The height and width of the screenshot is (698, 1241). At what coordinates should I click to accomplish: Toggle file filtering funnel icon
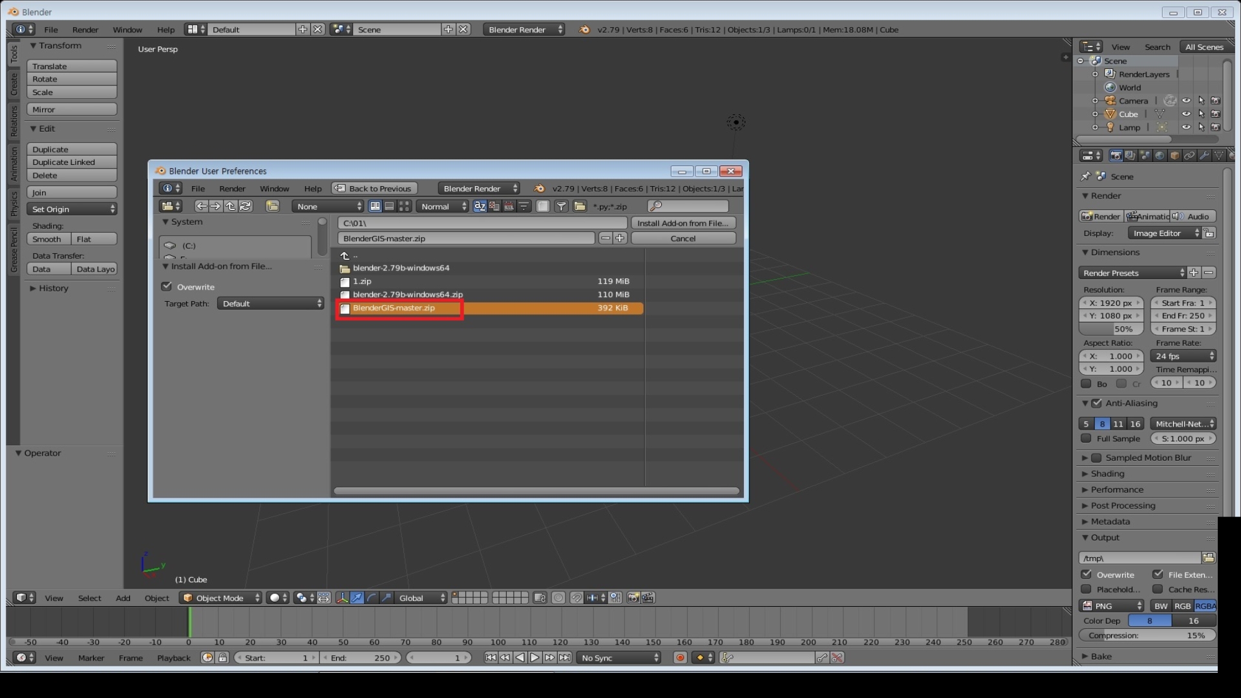(561, 206)
